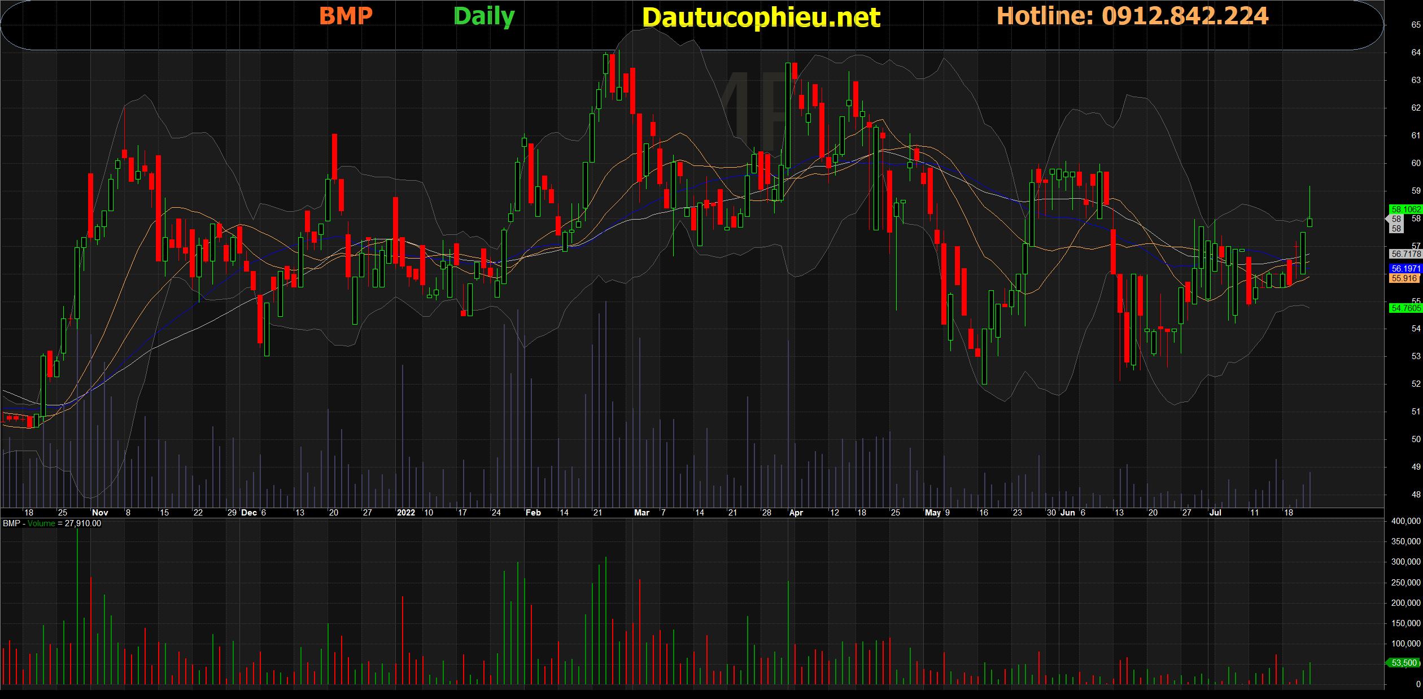Click the orange 55.916 indicator tag

click(1404, 278)
